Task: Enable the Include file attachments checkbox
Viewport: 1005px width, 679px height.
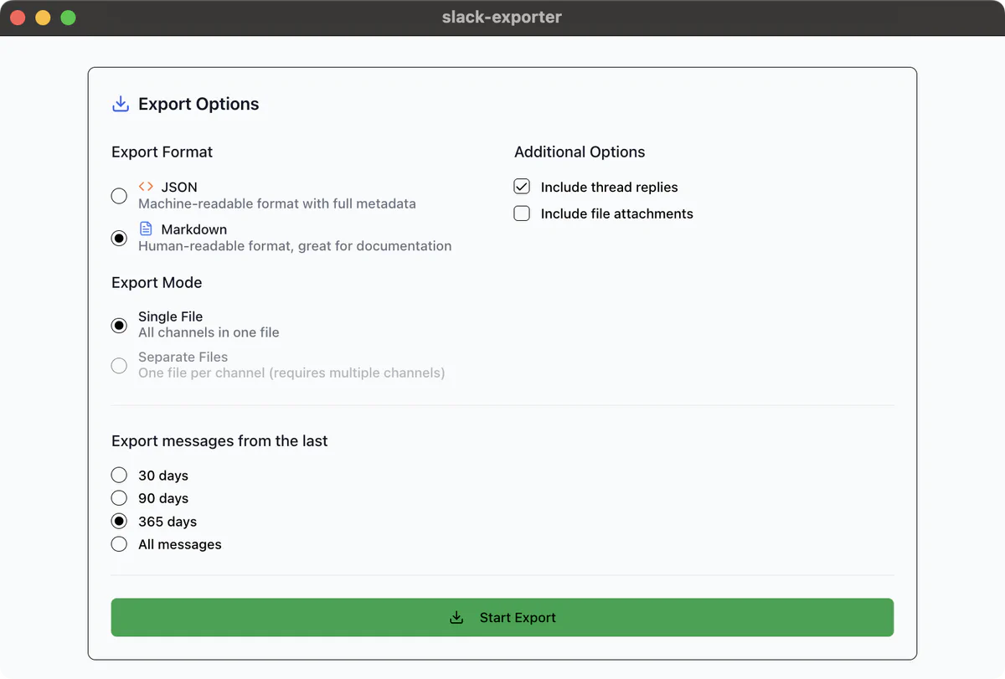Action: click(521, 213)
